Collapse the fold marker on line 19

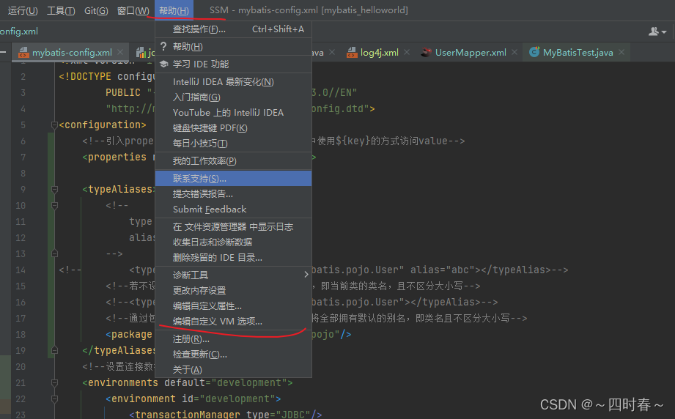(55, 351)
